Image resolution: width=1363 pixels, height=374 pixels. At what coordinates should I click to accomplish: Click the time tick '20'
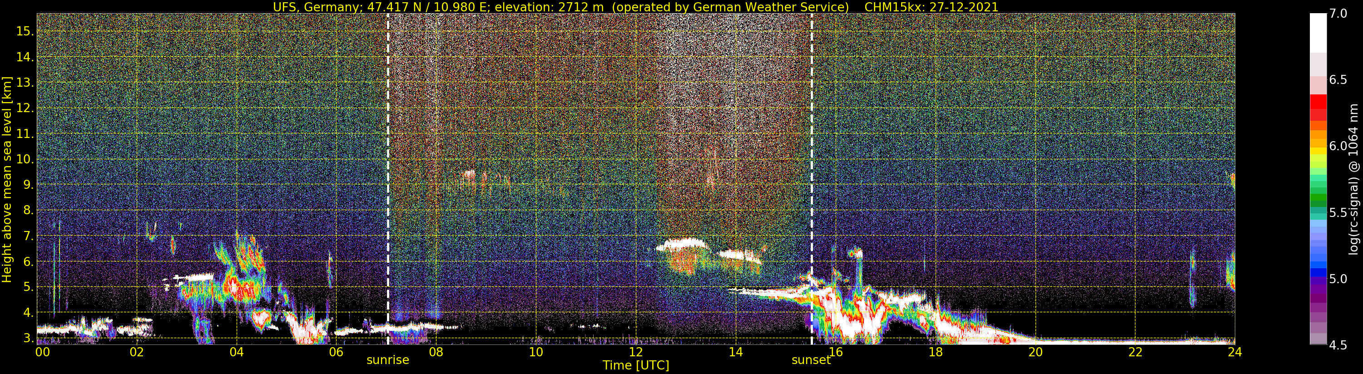coord(1035,351)
